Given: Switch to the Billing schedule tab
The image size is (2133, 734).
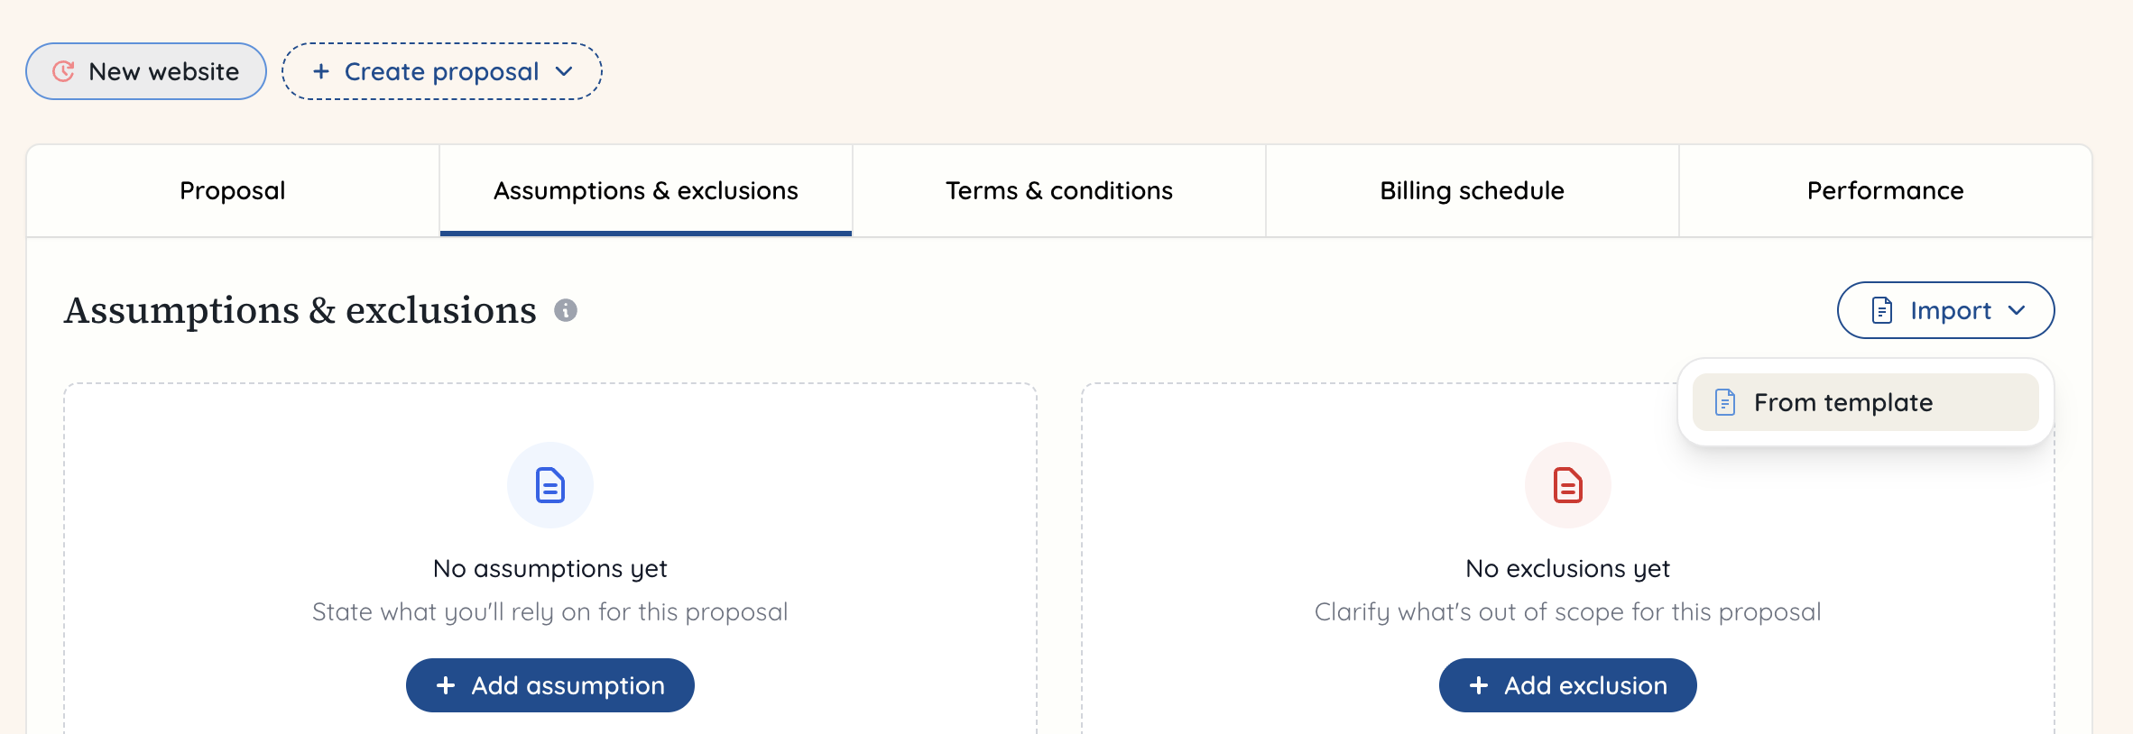Looking at the screenshot, I should [x=1471, y=190].
